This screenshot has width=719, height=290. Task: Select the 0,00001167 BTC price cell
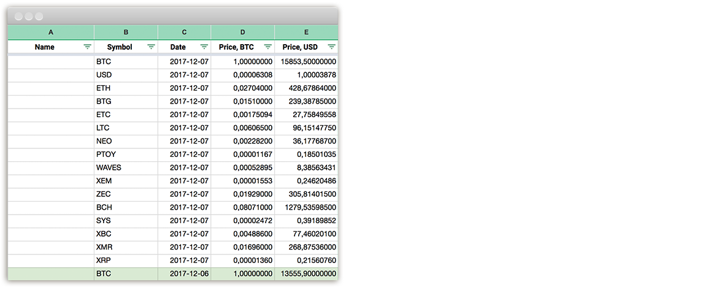[x=242, y=155]
